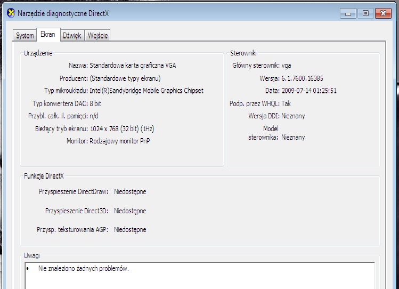
Task: Click the 'Uwagi' group heading
Action: click(x=32, y=256)
